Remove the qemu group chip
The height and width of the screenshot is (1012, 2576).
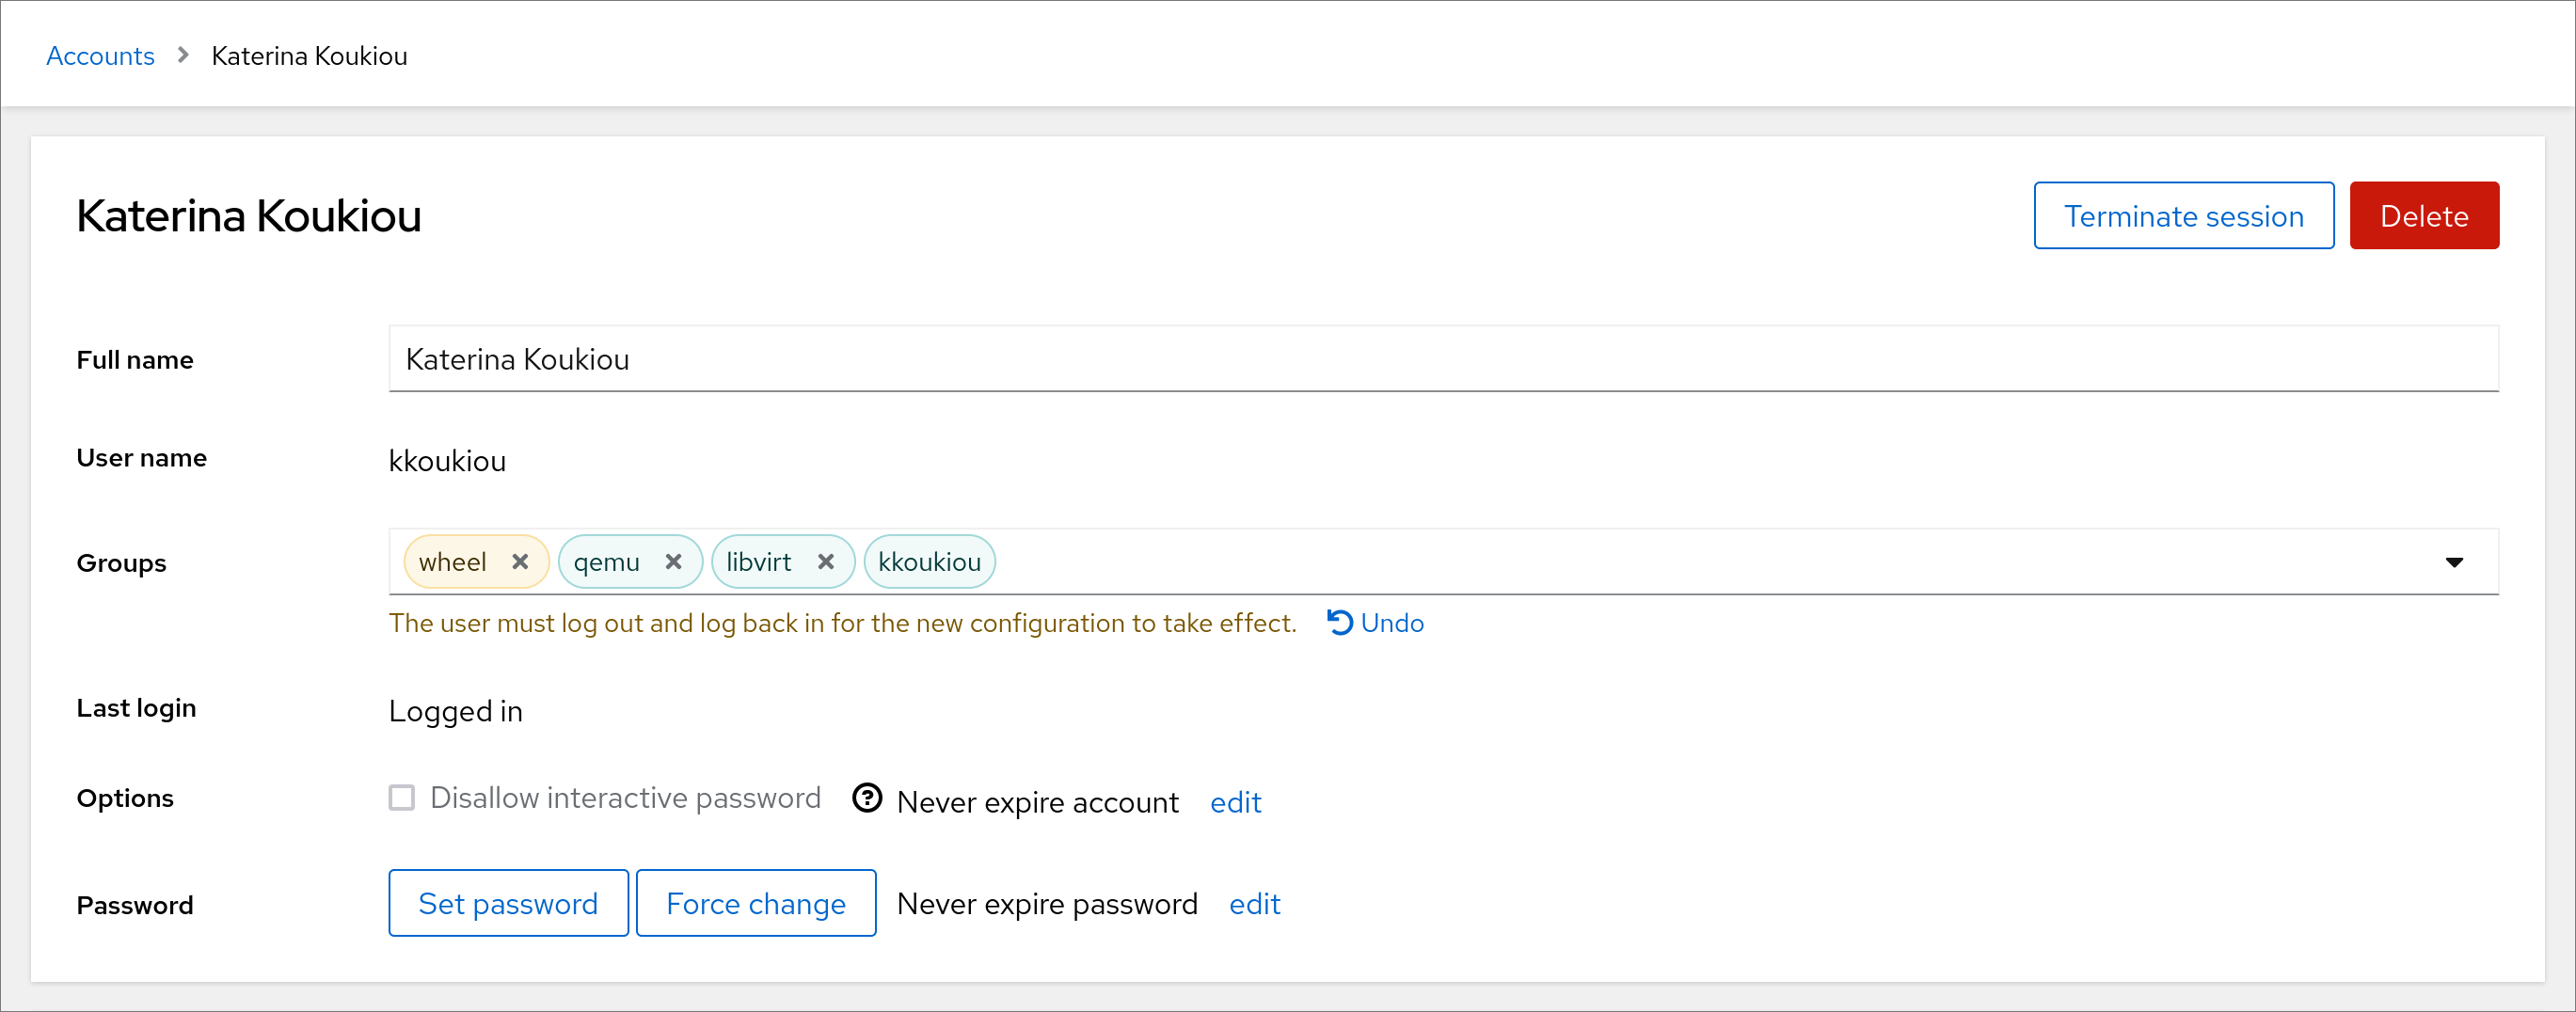click(673, 562)
